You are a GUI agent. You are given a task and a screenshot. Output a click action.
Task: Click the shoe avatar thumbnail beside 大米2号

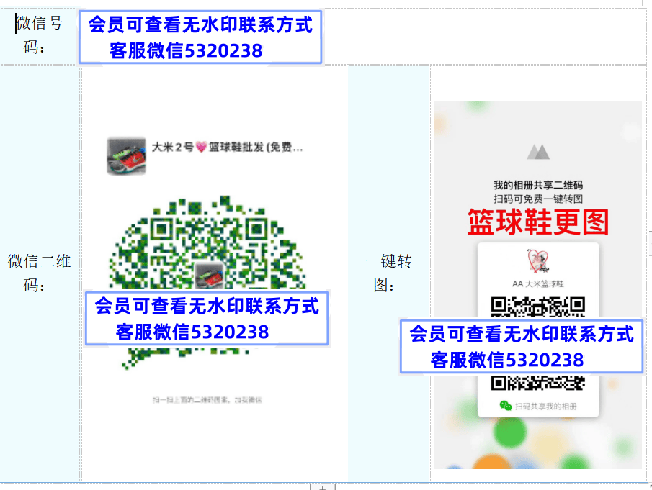click(126, 155)
